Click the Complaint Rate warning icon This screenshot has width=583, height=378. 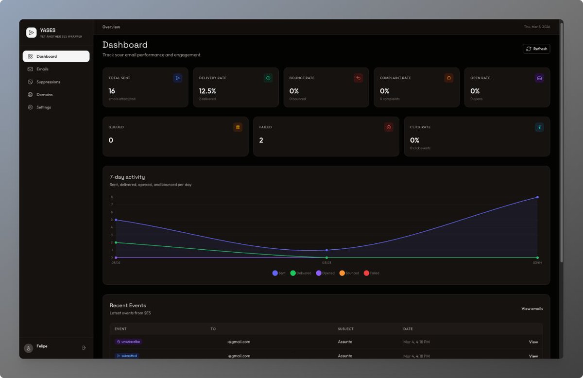[x=449, y=78]
